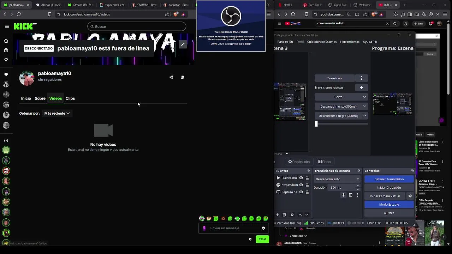The image size is (452, 254).
Task: Add a quick transition with plus button
Action: click(362, 87)
